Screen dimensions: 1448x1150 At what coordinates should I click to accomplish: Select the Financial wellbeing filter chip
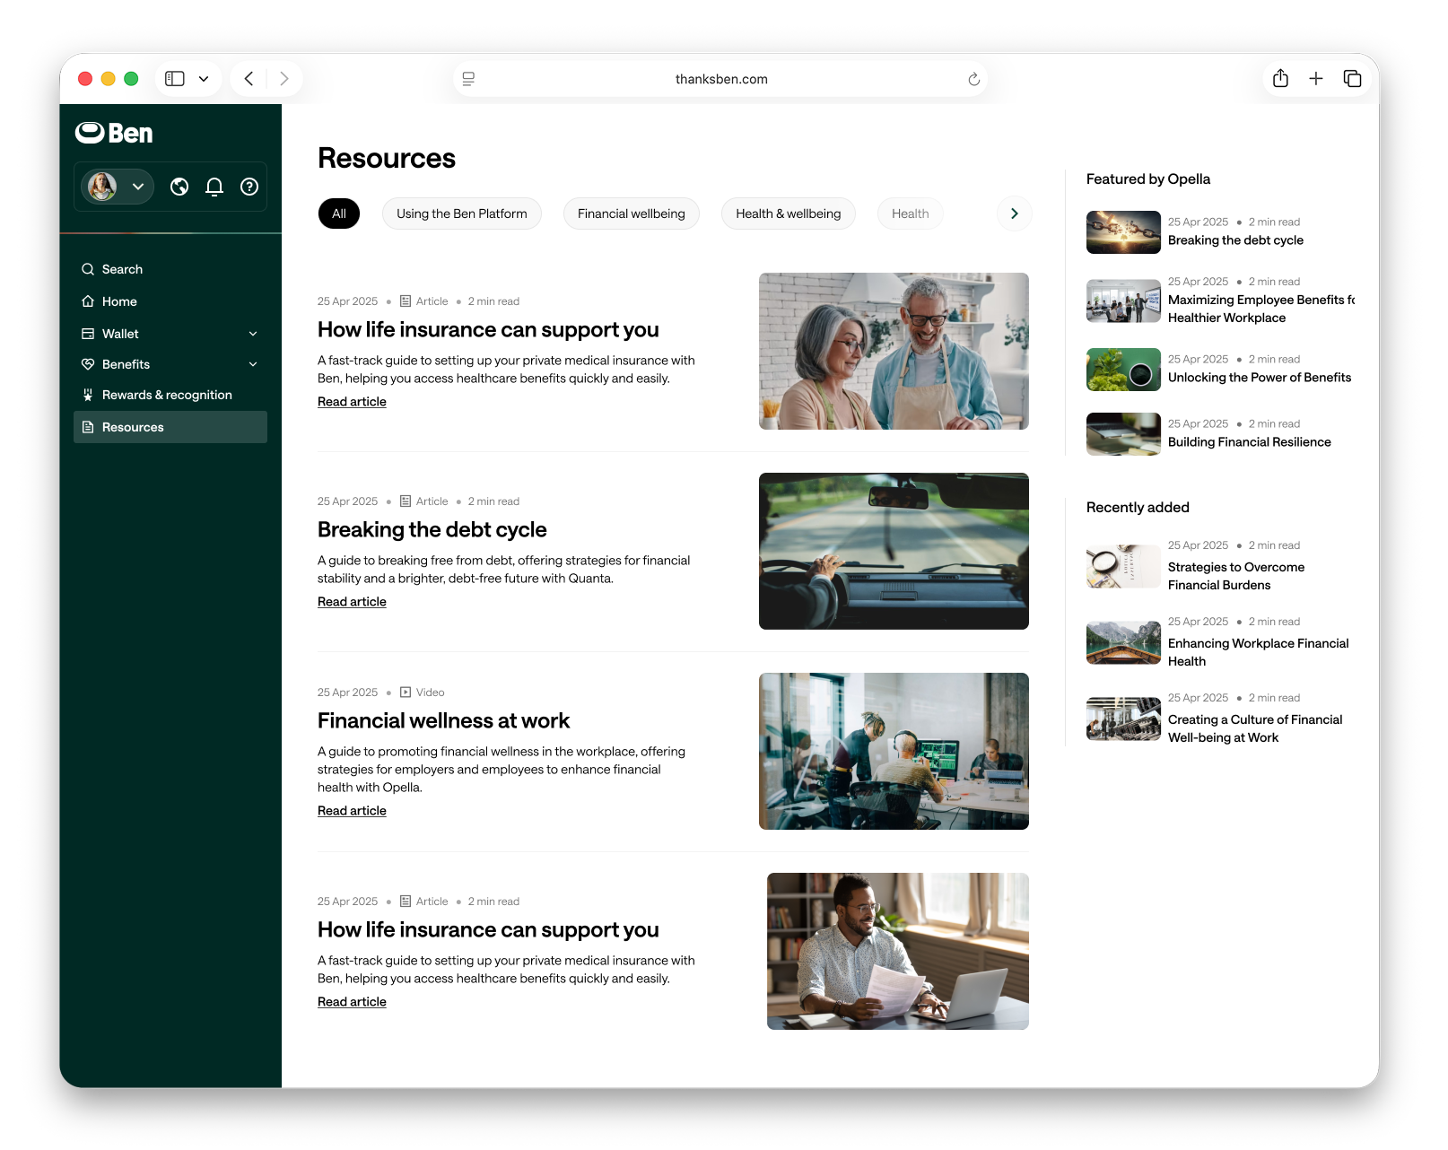[632, 213]
